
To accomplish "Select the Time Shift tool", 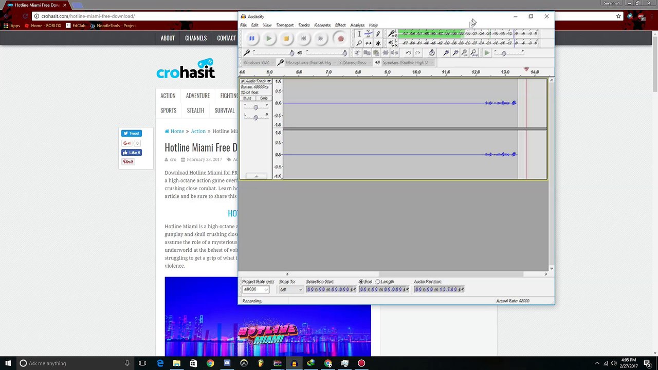I will click(x=368, y=43).
